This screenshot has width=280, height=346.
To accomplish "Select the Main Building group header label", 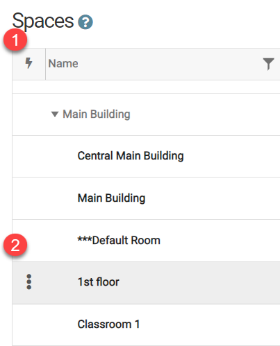I will coord(97,114).
